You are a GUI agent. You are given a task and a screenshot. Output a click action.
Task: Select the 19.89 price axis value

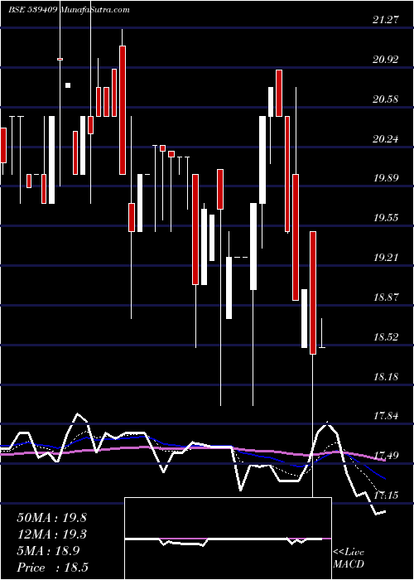pos(386,178)
